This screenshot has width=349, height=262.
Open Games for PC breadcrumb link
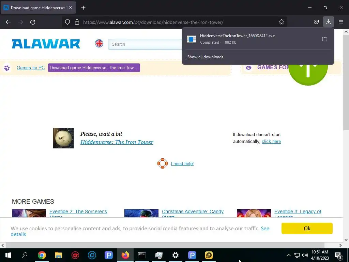(x=31, y=68)
